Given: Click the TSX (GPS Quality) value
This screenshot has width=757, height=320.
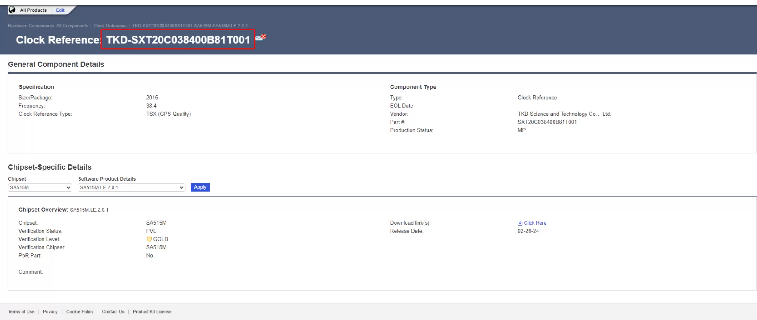Looking at the screenshot, I should point(169,114).
